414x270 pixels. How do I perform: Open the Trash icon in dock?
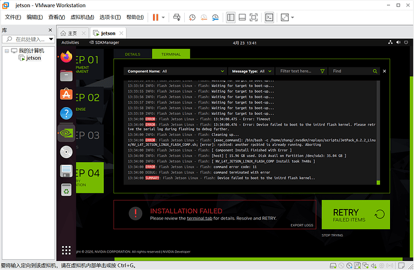(67, 190)
